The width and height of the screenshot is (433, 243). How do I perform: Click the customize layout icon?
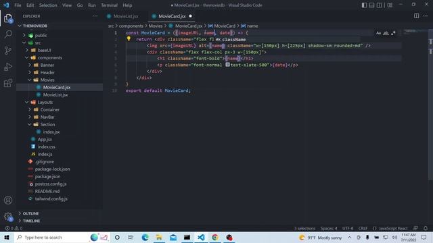390,5
